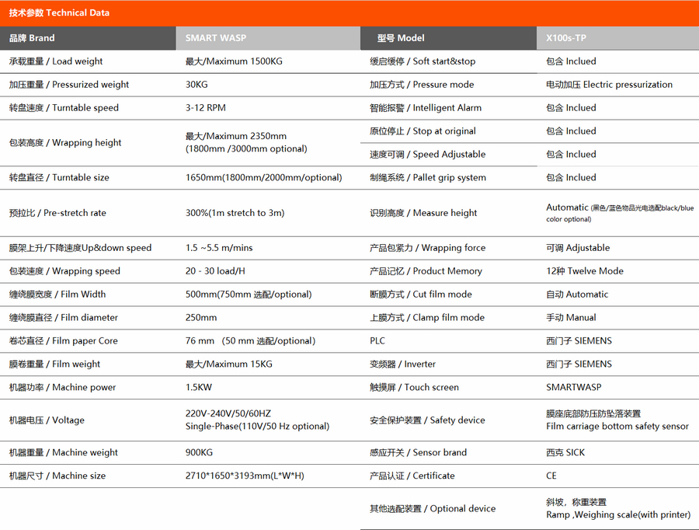
Task: Select the Turntable speed label
Action: coord(64,108)
